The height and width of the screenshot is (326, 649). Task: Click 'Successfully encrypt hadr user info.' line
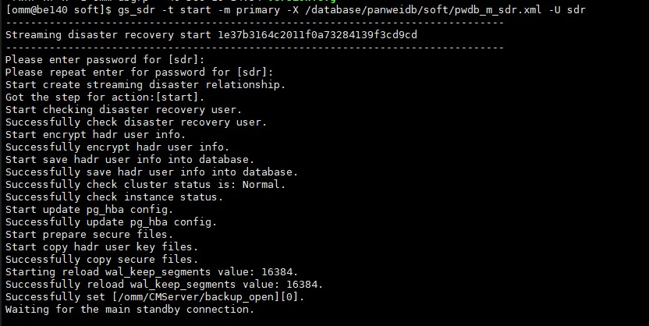(118, 147)
